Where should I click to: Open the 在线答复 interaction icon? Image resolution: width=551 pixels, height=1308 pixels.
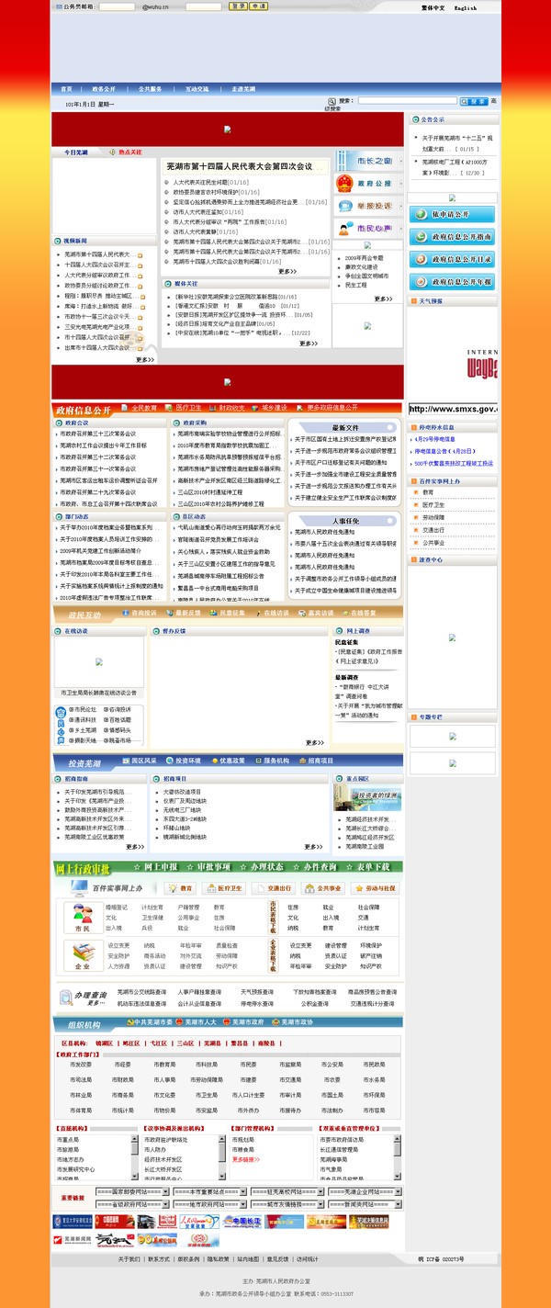pos(359,613)
